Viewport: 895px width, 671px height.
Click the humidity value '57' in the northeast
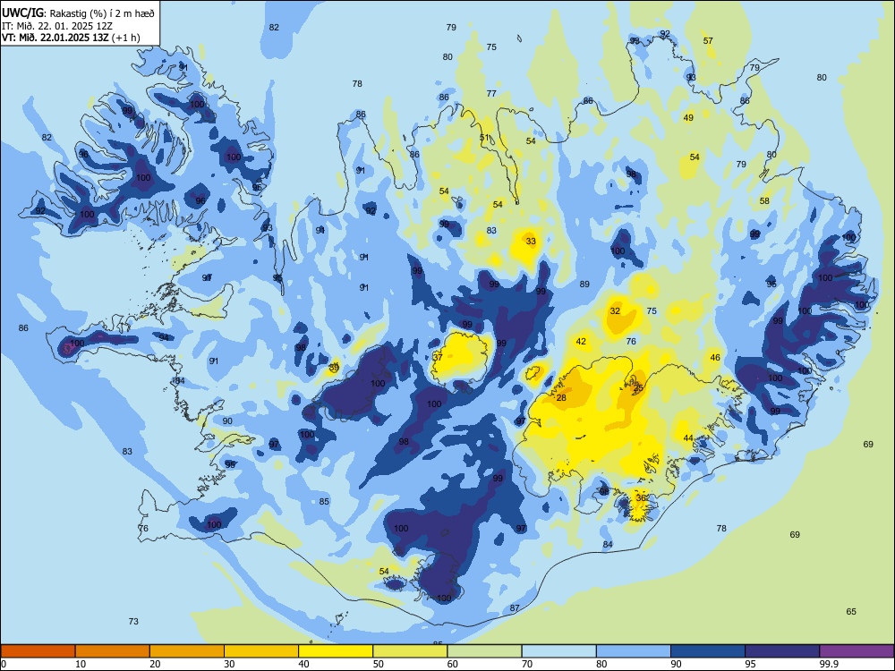pyautogui.click(x=708, y=41)
